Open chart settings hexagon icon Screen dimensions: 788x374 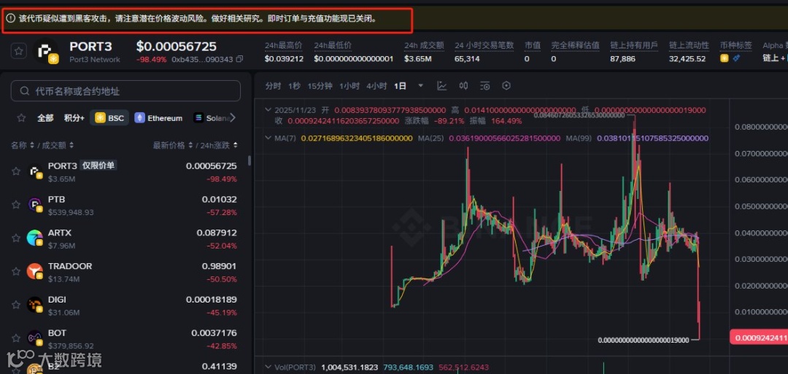506,86
